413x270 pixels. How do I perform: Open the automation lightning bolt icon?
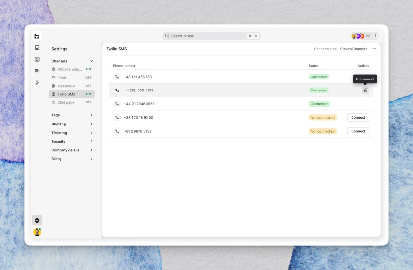pos(37,83)
